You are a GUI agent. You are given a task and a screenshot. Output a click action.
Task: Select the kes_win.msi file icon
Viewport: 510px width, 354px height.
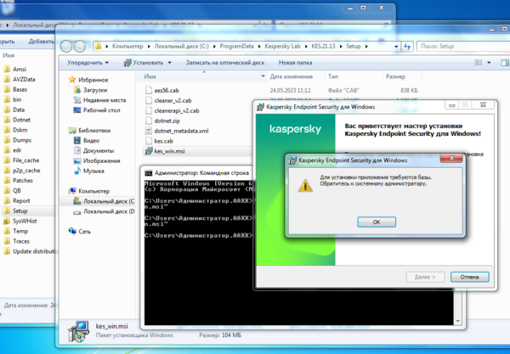(x=149, y=151)
